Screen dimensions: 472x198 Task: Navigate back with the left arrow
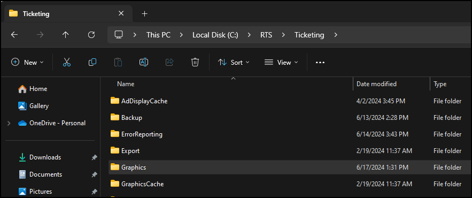[x=14, y=35]
